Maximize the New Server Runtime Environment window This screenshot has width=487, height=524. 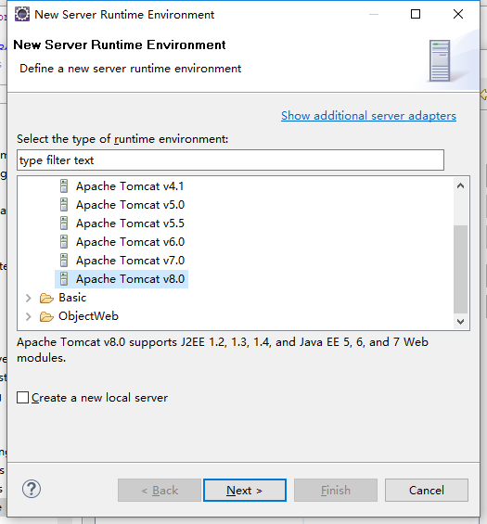click(x=416, y=14)
